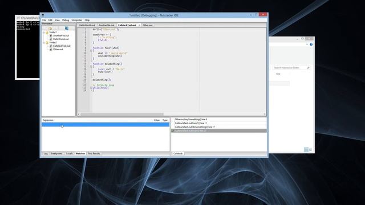Switch to the Find Results tab

[94, 154]
